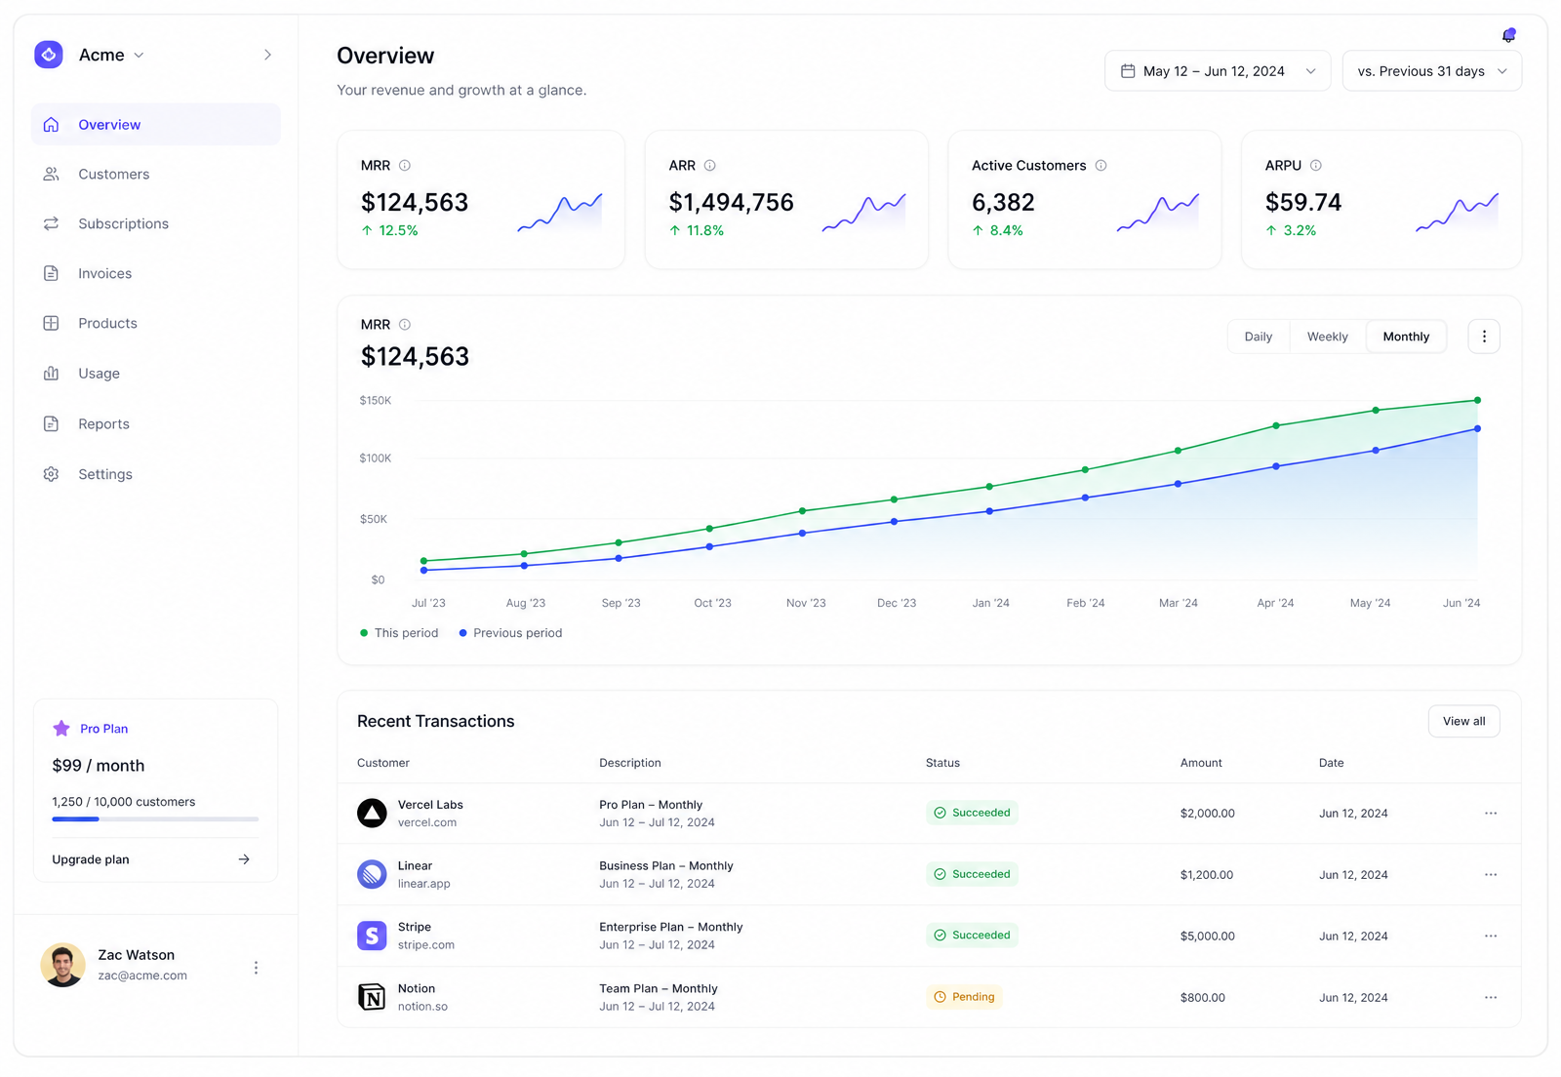Image resolution: width=1561 pixels, height=1077 pixels.
Task: Click Team Plan – Monthly description
Action: coord(659,988)
